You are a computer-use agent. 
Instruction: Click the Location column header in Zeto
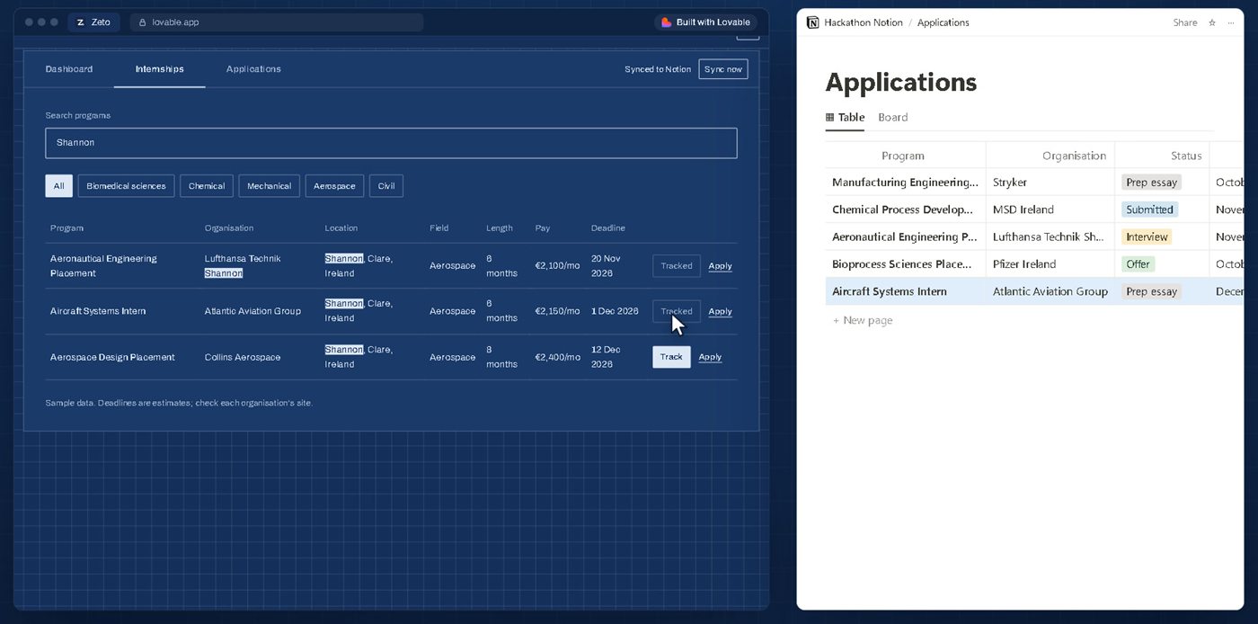(341, 228)
